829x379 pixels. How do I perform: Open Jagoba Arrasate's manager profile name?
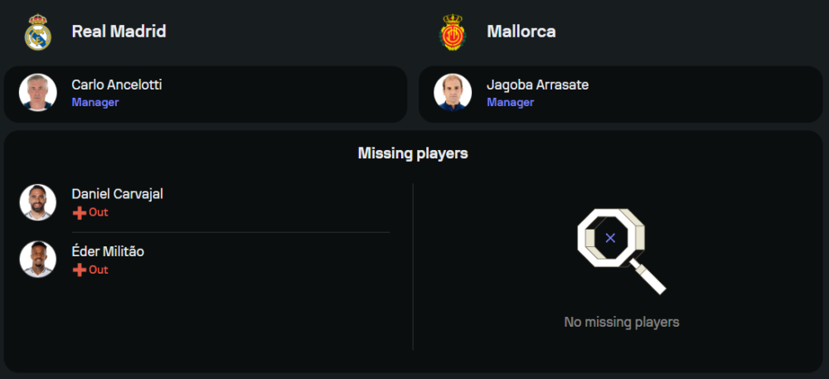537,85
